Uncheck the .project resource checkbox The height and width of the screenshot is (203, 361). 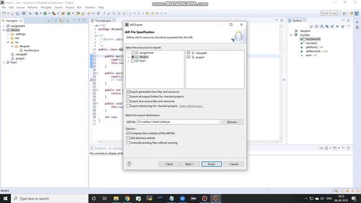click(188, 57)
